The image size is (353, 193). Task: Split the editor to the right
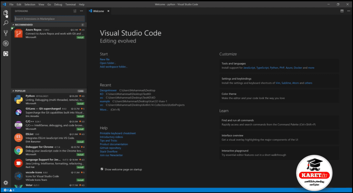(x=342, y=11)
